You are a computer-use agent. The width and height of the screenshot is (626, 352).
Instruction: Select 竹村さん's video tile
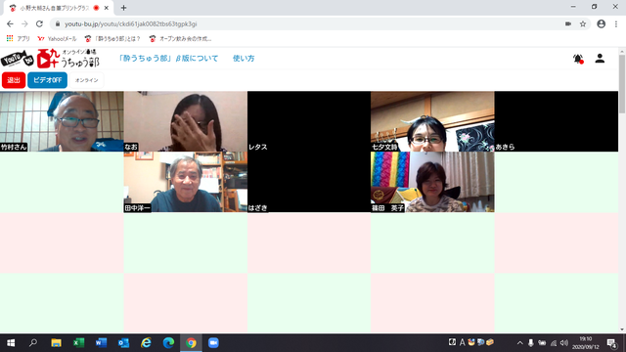pyautogui.click(x=62, y=121)
